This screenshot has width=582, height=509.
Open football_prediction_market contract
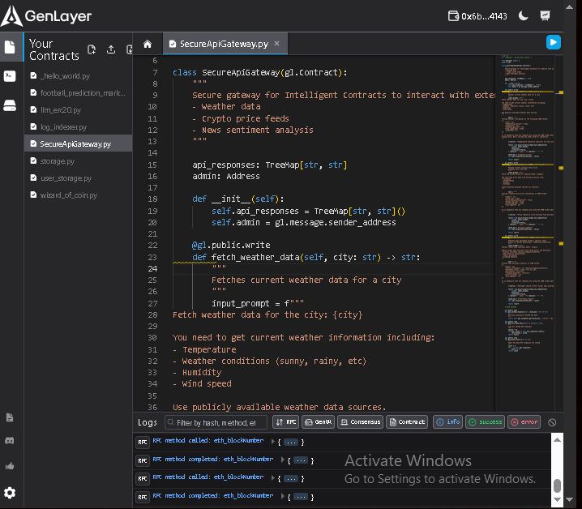pyautogui.click(x=79, y=93)
